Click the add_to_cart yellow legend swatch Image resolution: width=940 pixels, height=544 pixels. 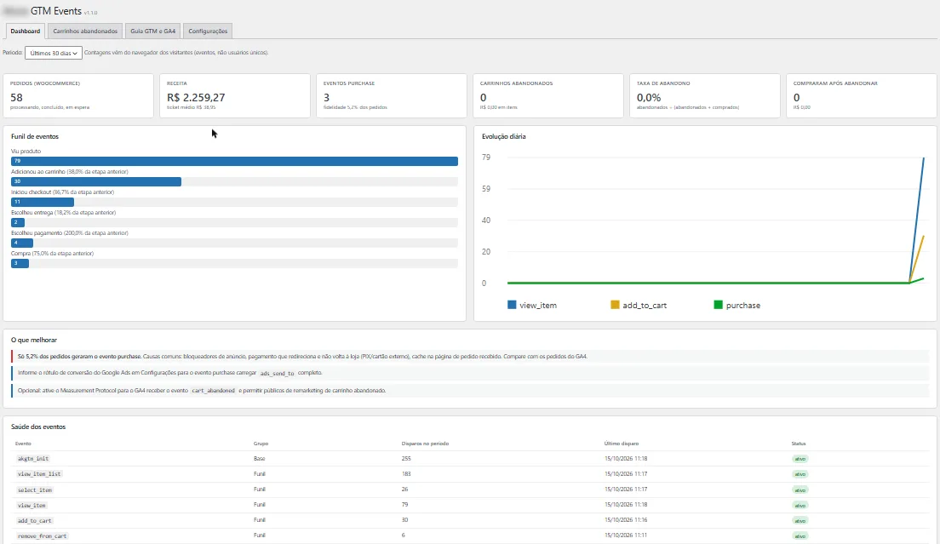(x=615, y=305)
